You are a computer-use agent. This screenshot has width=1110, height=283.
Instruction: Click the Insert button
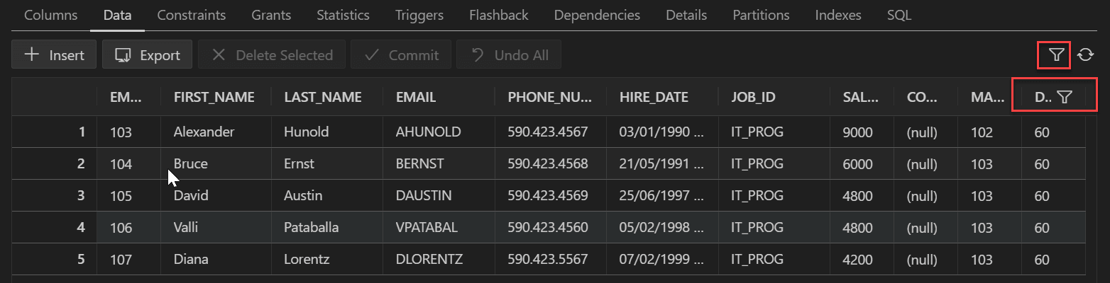pos(54,55)
